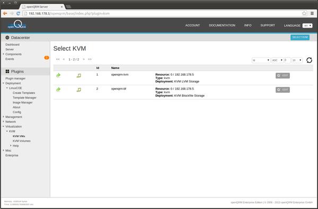Go to last page with >> link
The image size is (318, 209).
pos(90,59)
